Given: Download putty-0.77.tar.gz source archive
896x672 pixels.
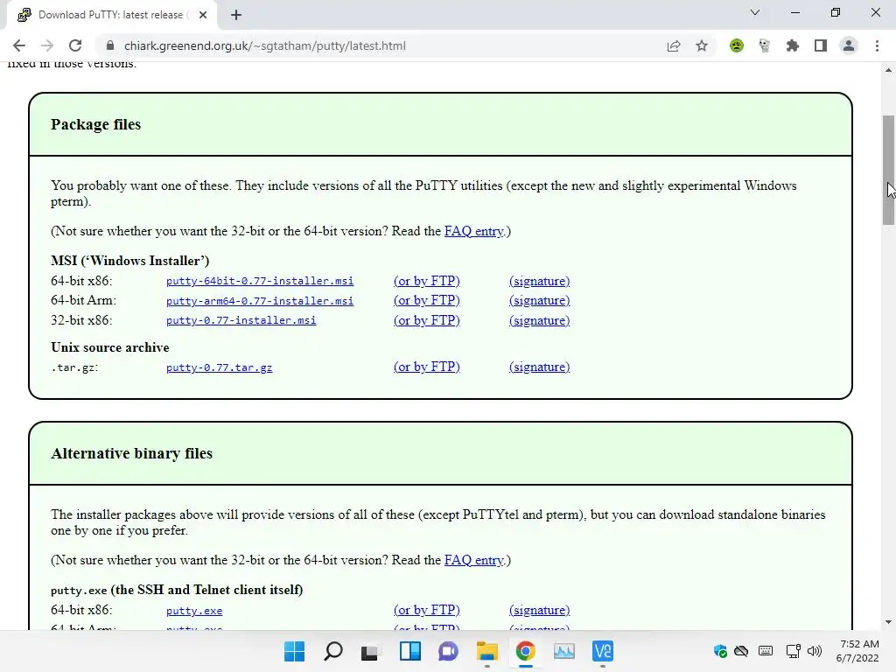Looking at the screenshot, I should [x=220, y=367].
